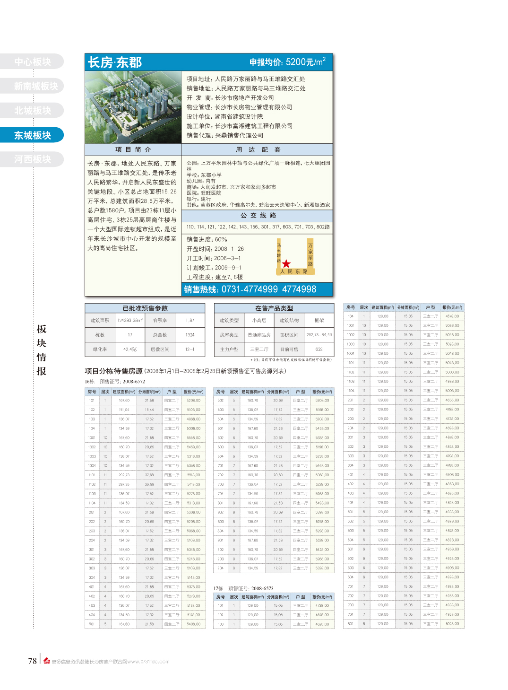Viewport: 508px width, 690px height.
Task: Click the highlighted 东城板块 tab
Action: 32,135
